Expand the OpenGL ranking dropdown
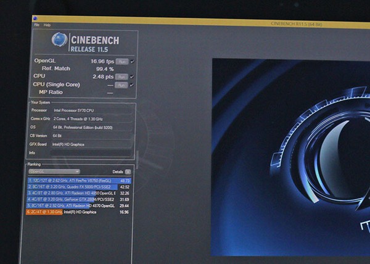 (54, 171)
